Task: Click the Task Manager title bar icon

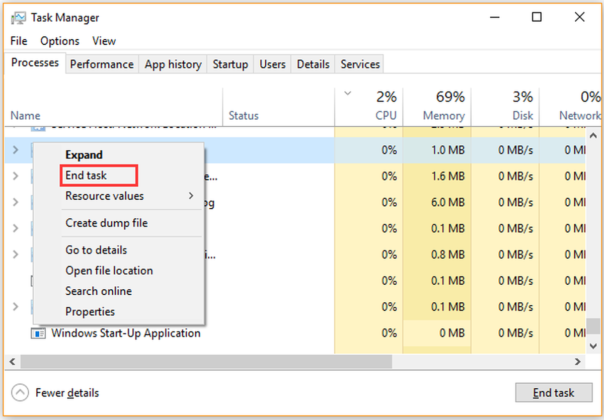Action: point(19,18)
